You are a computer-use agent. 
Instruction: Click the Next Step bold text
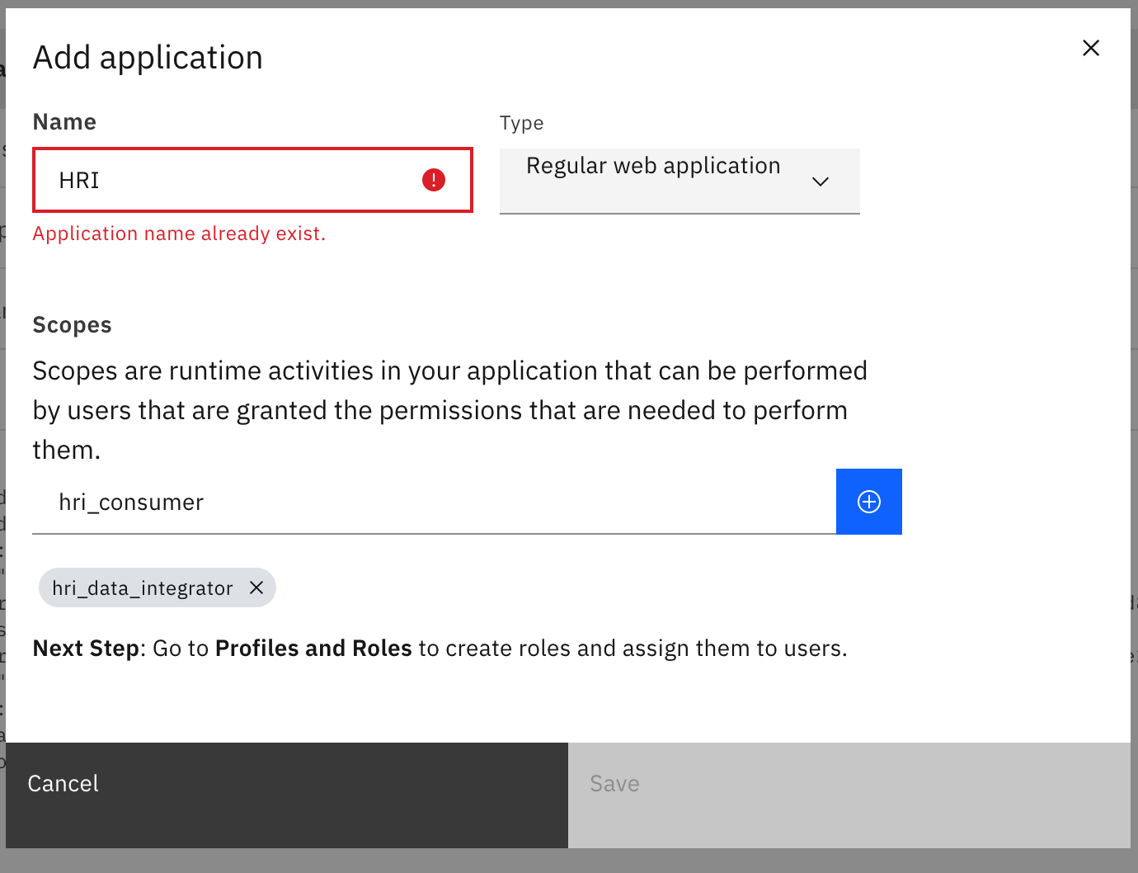point(86,649)
